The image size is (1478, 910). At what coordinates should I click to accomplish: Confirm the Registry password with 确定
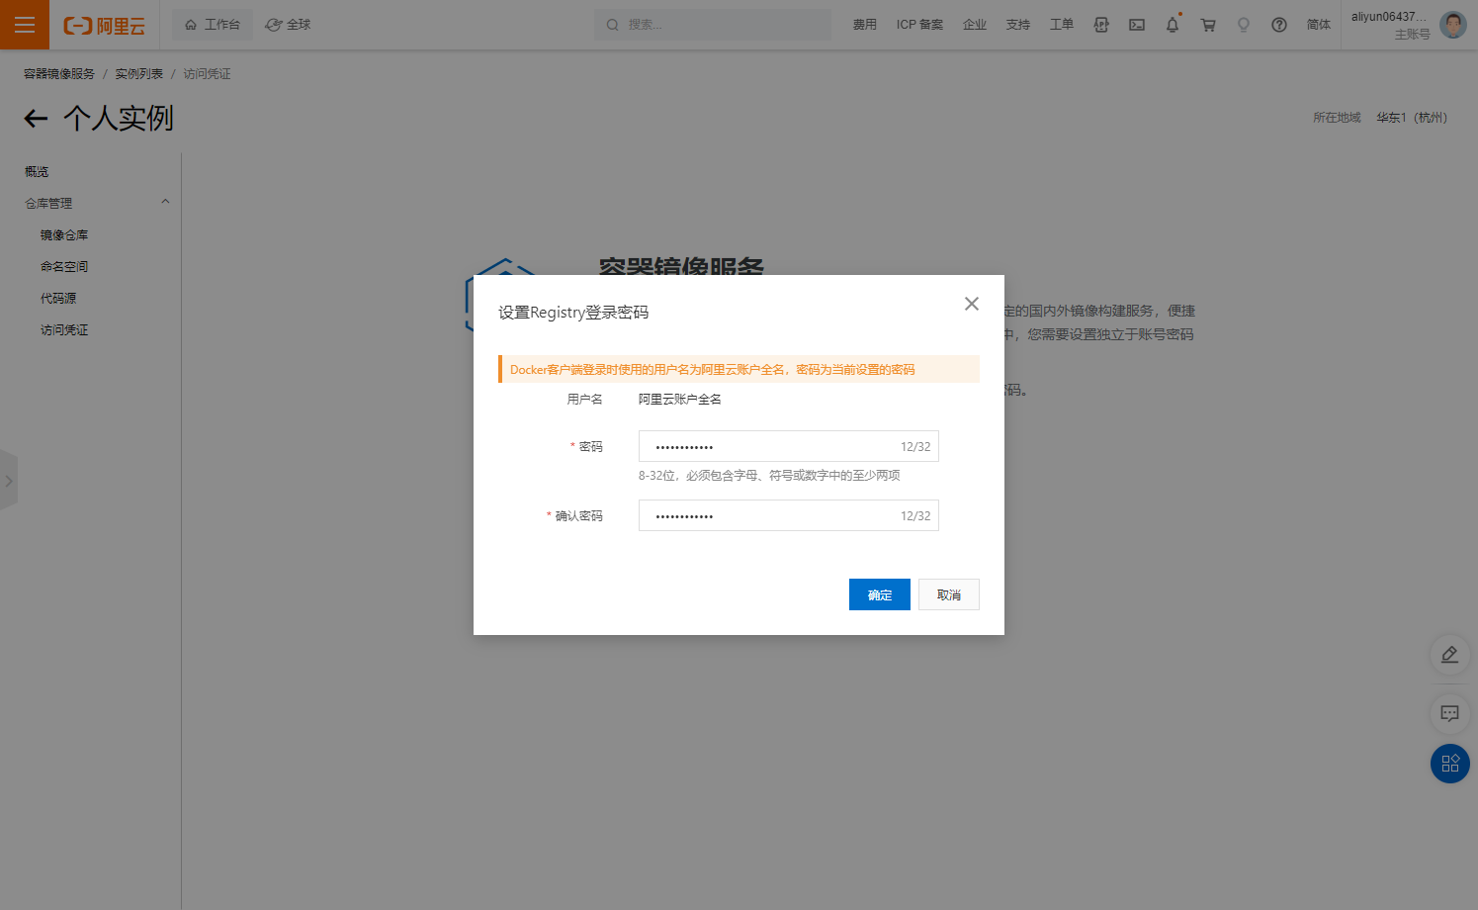pos(879,594)
